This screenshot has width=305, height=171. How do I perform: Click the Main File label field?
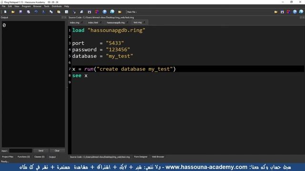pos(132,12)
